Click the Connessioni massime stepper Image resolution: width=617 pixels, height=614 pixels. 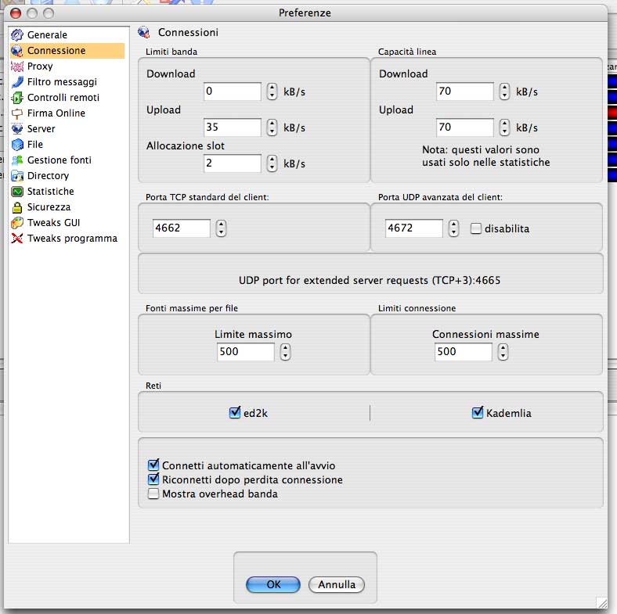503,352
